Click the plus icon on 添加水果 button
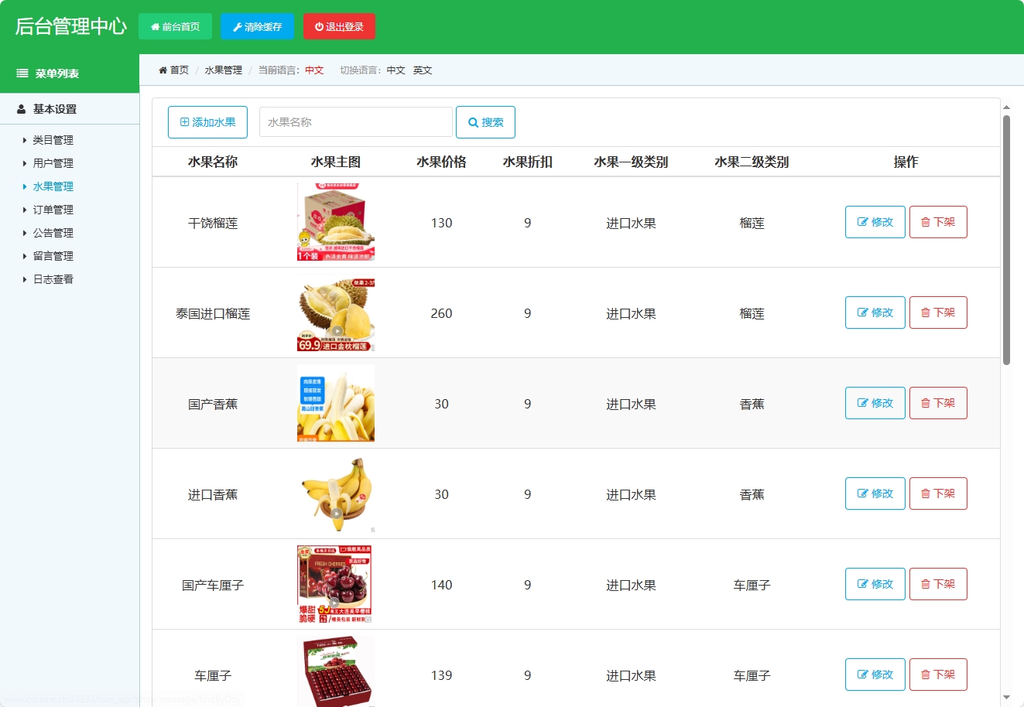1024x707 pixels. tap(184, 121)
